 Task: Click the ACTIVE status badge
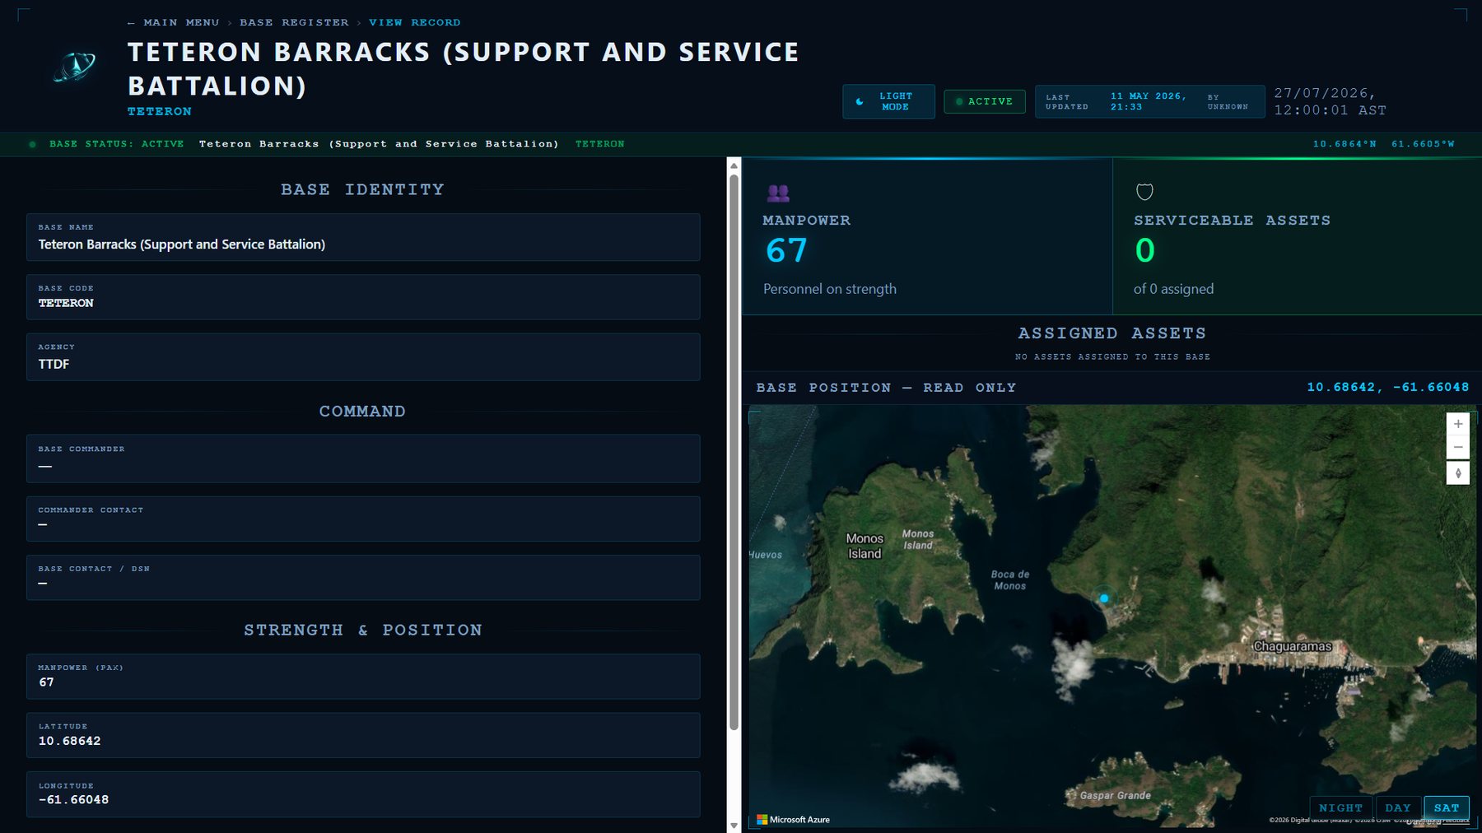click(985, 101)
